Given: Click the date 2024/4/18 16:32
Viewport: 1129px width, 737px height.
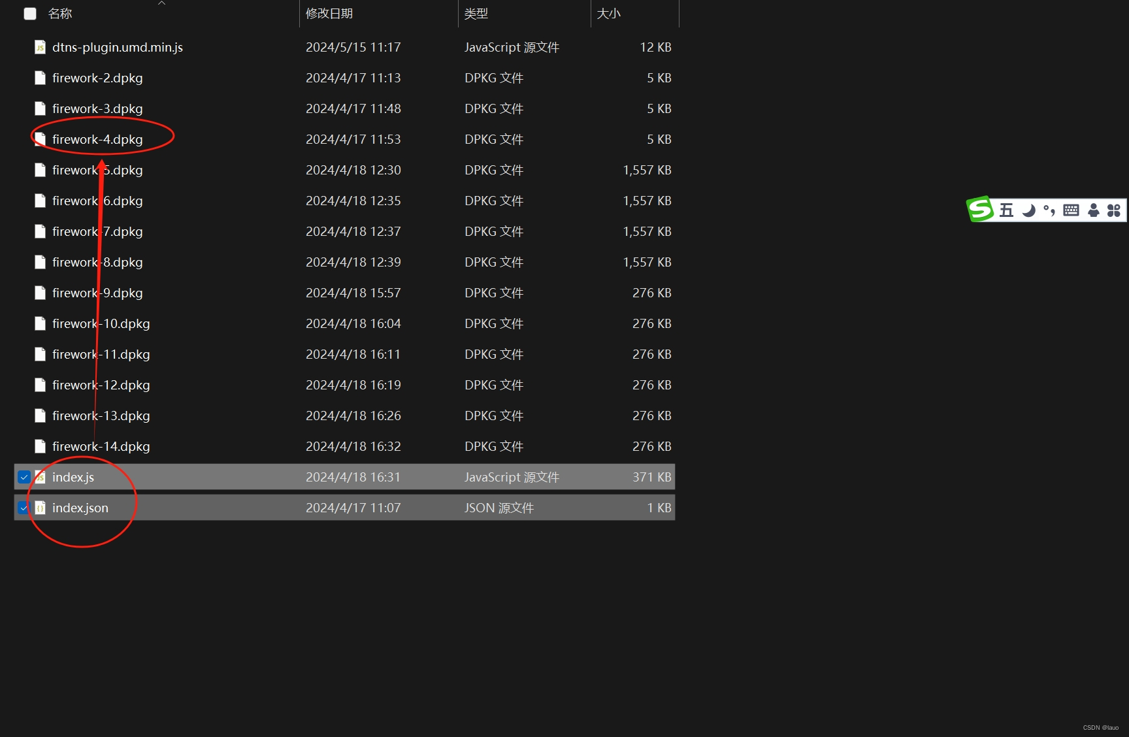Looking at the screenshot, I should tap(353, 446).
